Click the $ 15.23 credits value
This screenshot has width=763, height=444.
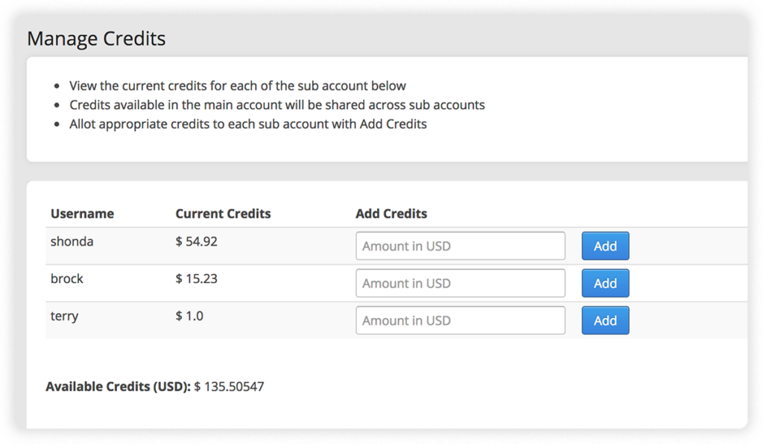(x=196, y=279)
